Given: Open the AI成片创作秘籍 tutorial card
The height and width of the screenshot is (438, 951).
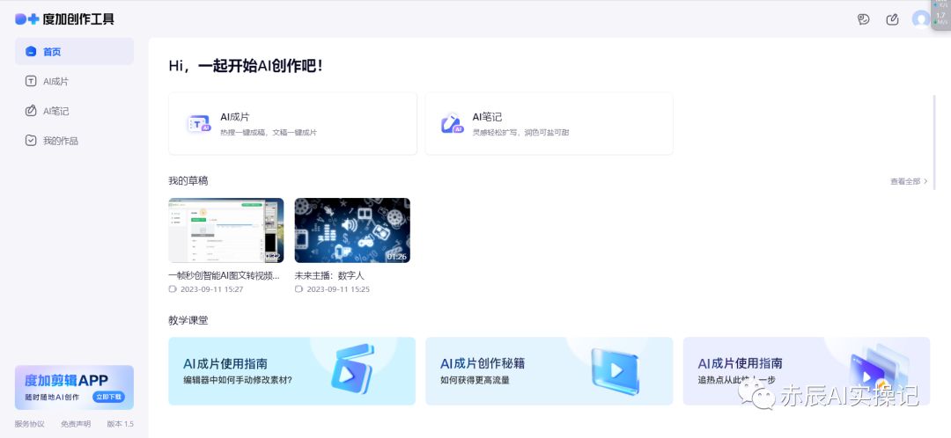Looking at the screenshot, I should pos(549,371).
